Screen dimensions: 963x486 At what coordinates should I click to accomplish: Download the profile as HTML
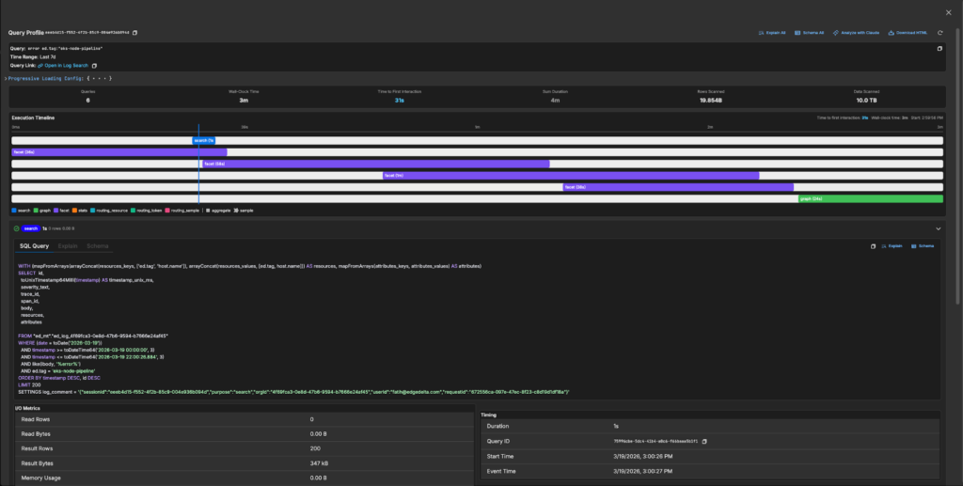pyautogui.click(x=908, y=33)
